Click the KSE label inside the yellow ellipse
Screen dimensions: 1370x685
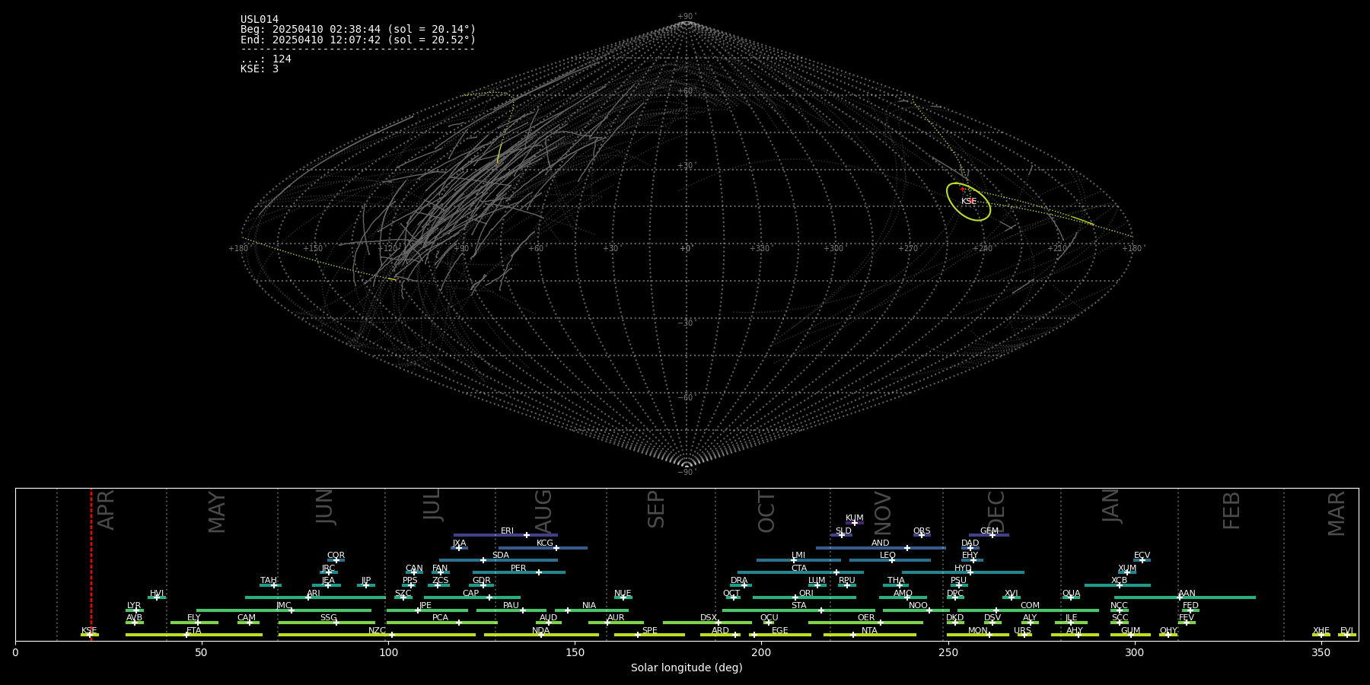coord(968,202)
